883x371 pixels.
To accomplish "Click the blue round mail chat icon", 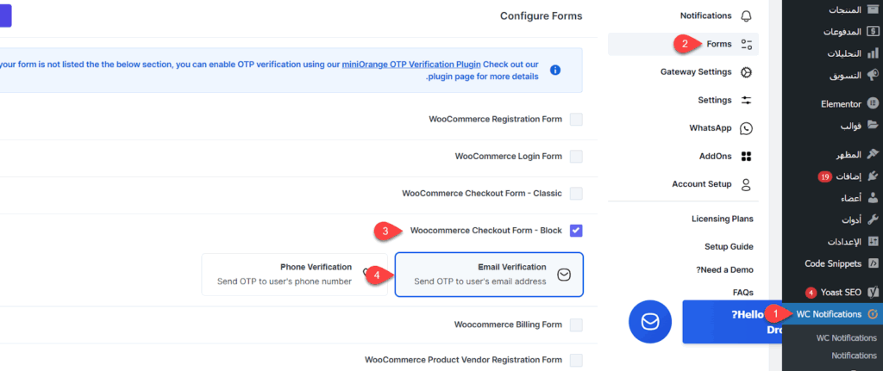I will (650, 321).
